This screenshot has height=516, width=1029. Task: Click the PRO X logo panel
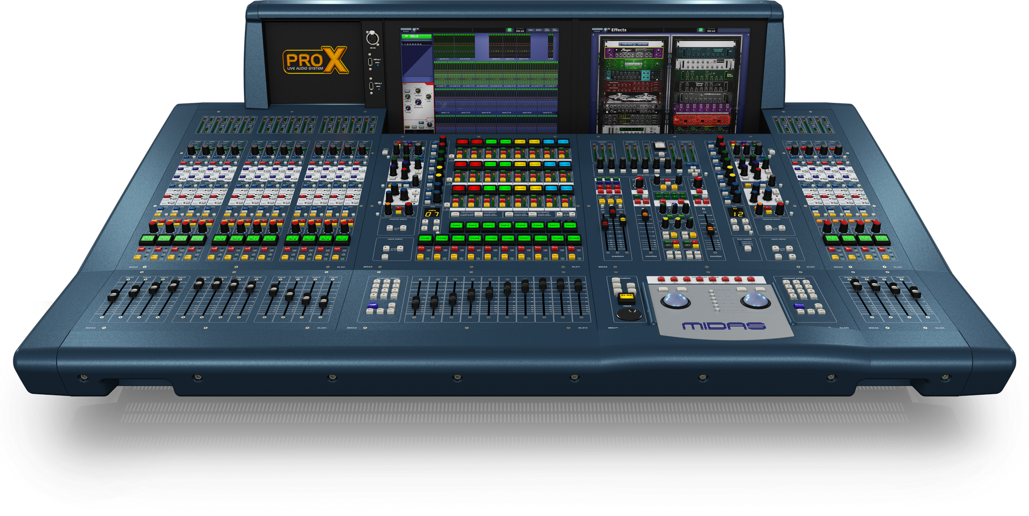(x=315, y=61)
